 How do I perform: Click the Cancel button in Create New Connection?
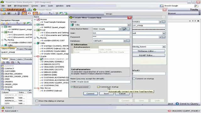tap(122, 94)
